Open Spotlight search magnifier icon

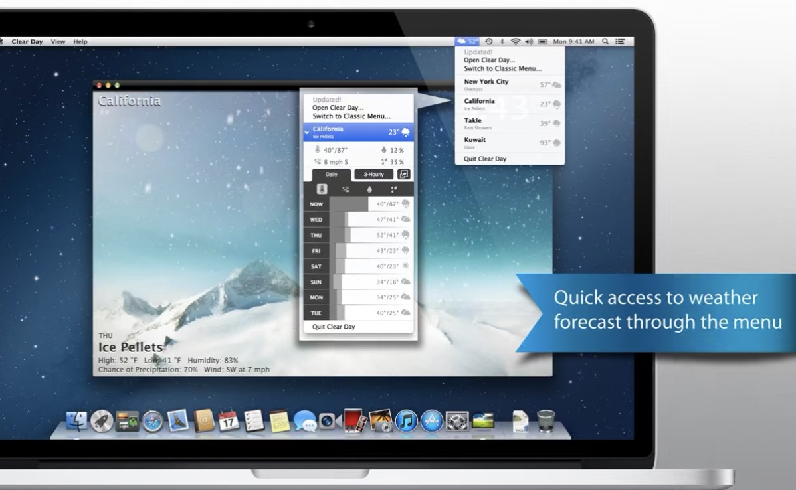pos(605,42)
